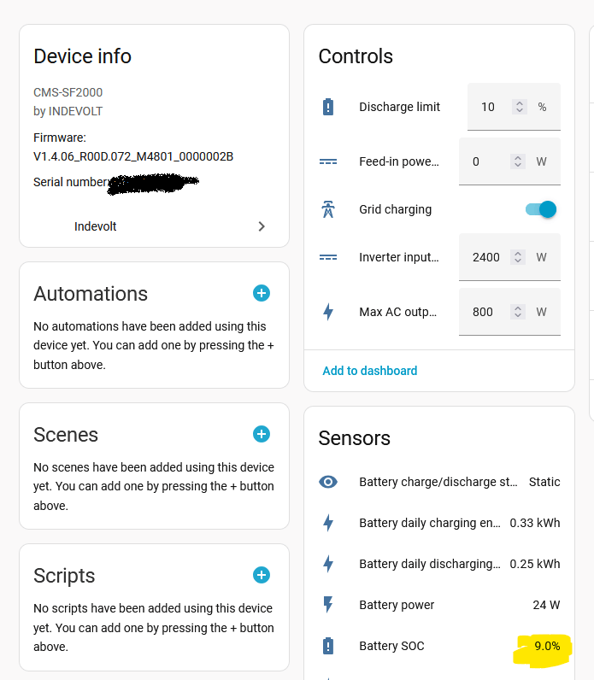Click Add to dashboard link

pos(370,371)
